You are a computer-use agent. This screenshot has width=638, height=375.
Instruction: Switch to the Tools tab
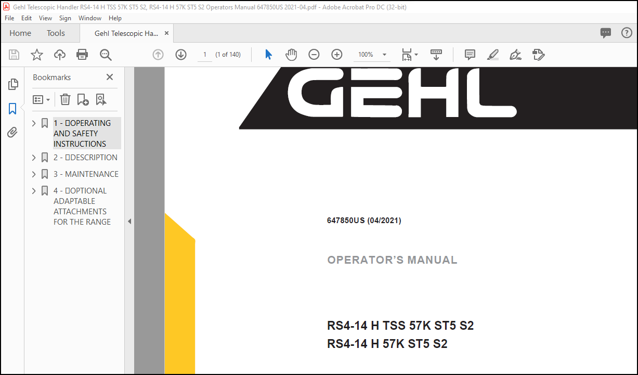click(x=56, y=33)
